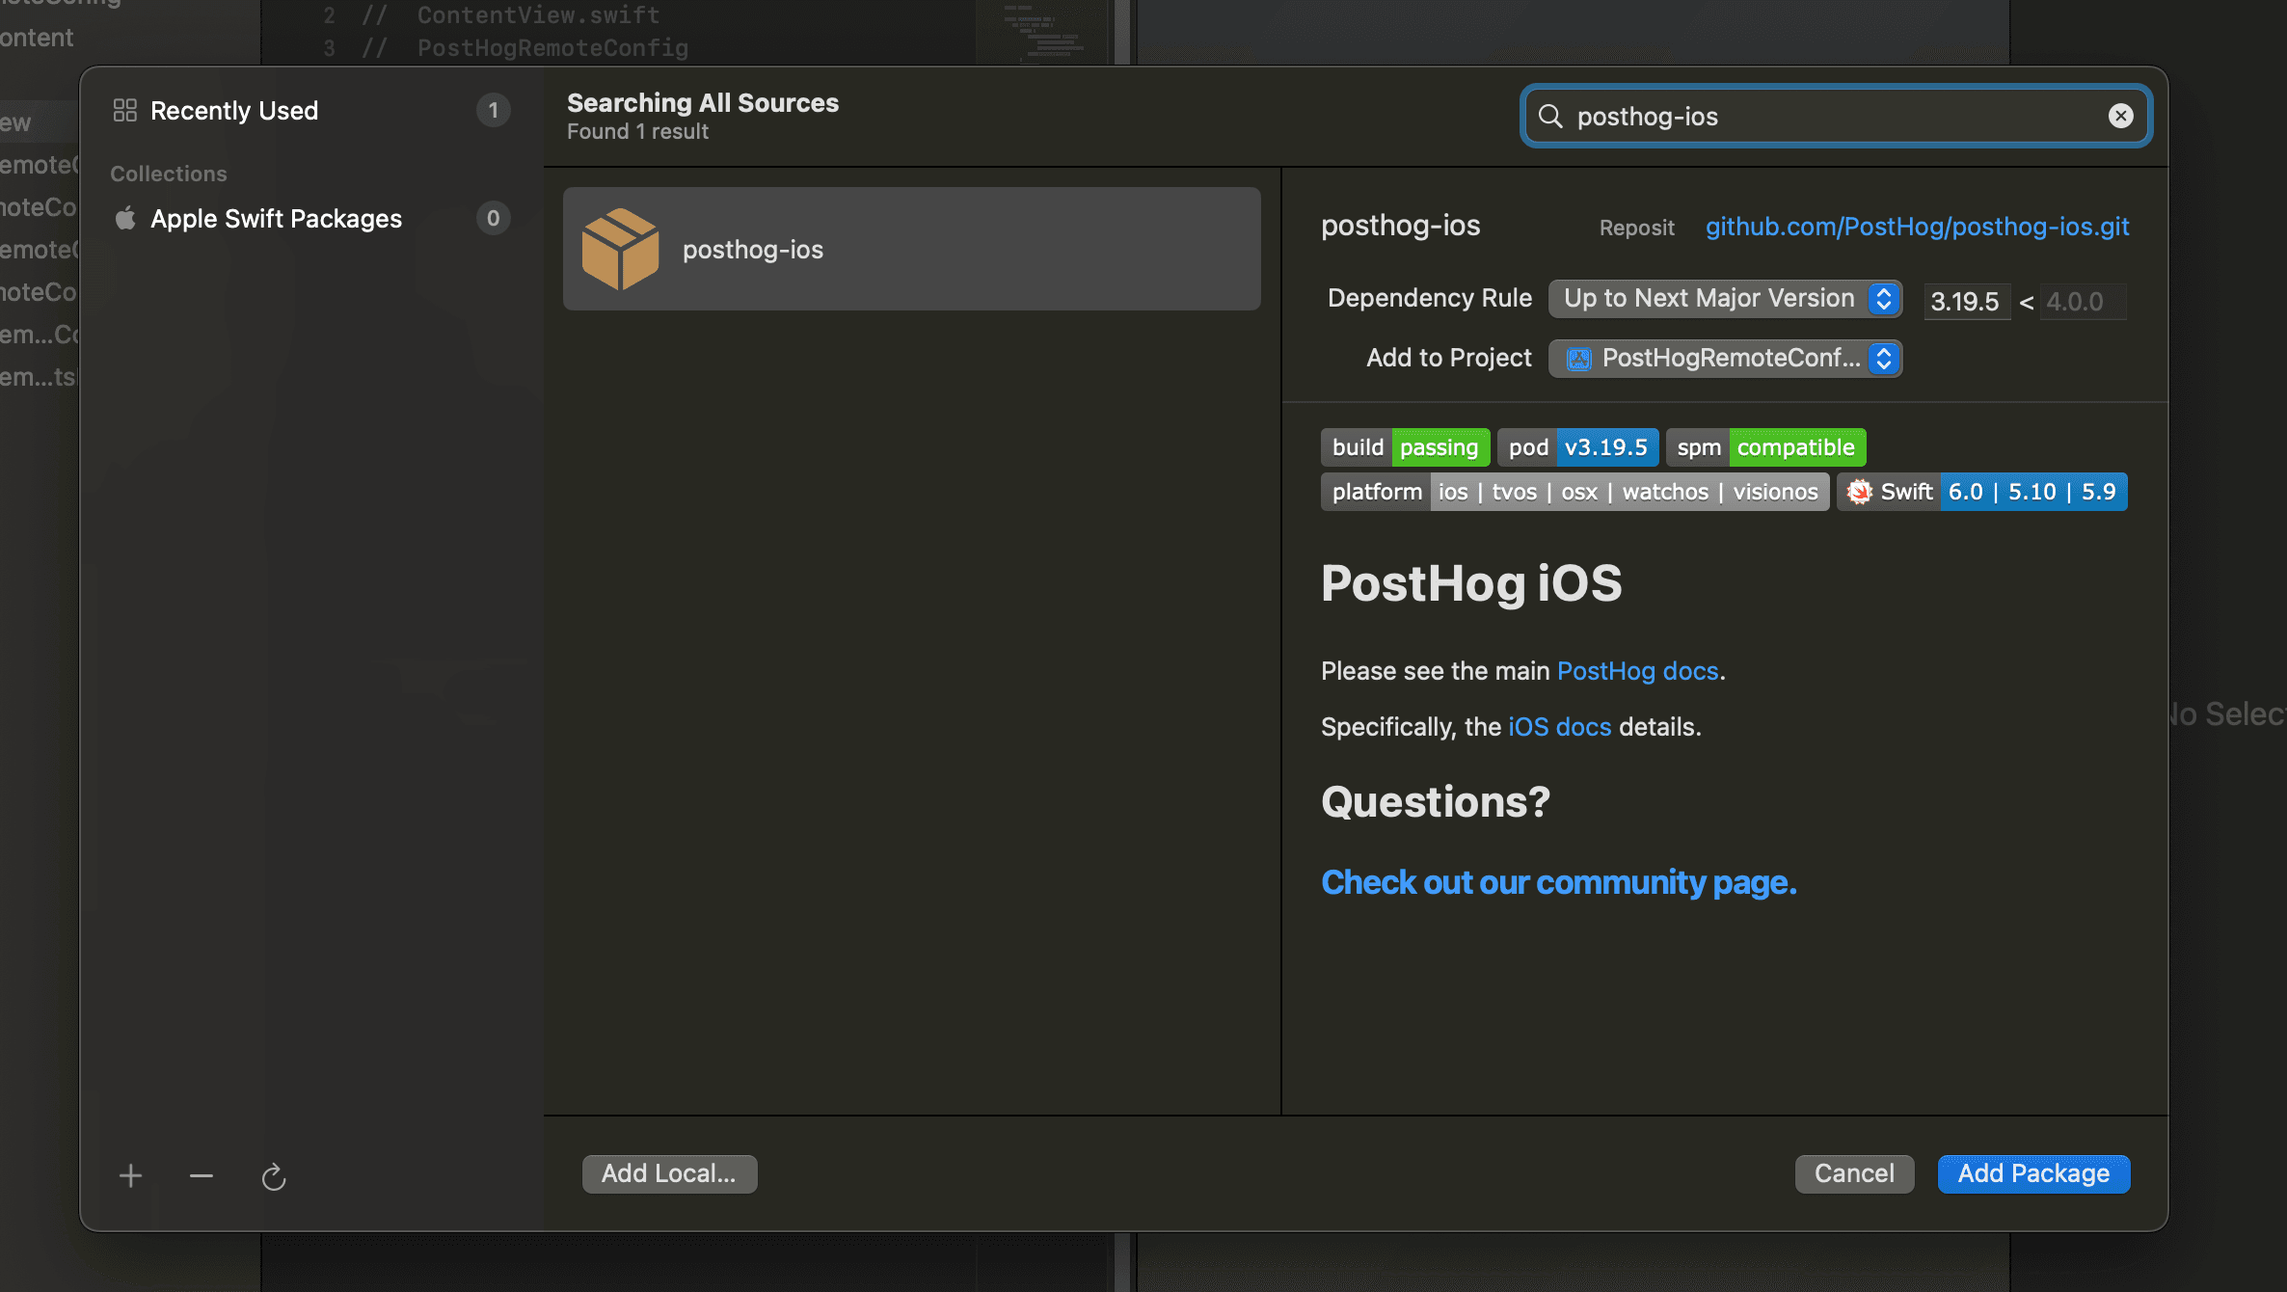Click the spm compatible badge
Viewport: 2287px width, 1292px height.
pos(1765,447)
